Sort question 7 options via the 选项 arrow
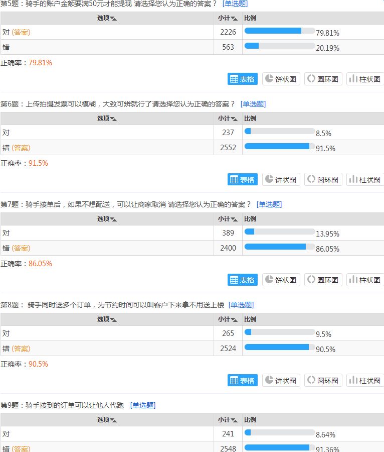 113,219
